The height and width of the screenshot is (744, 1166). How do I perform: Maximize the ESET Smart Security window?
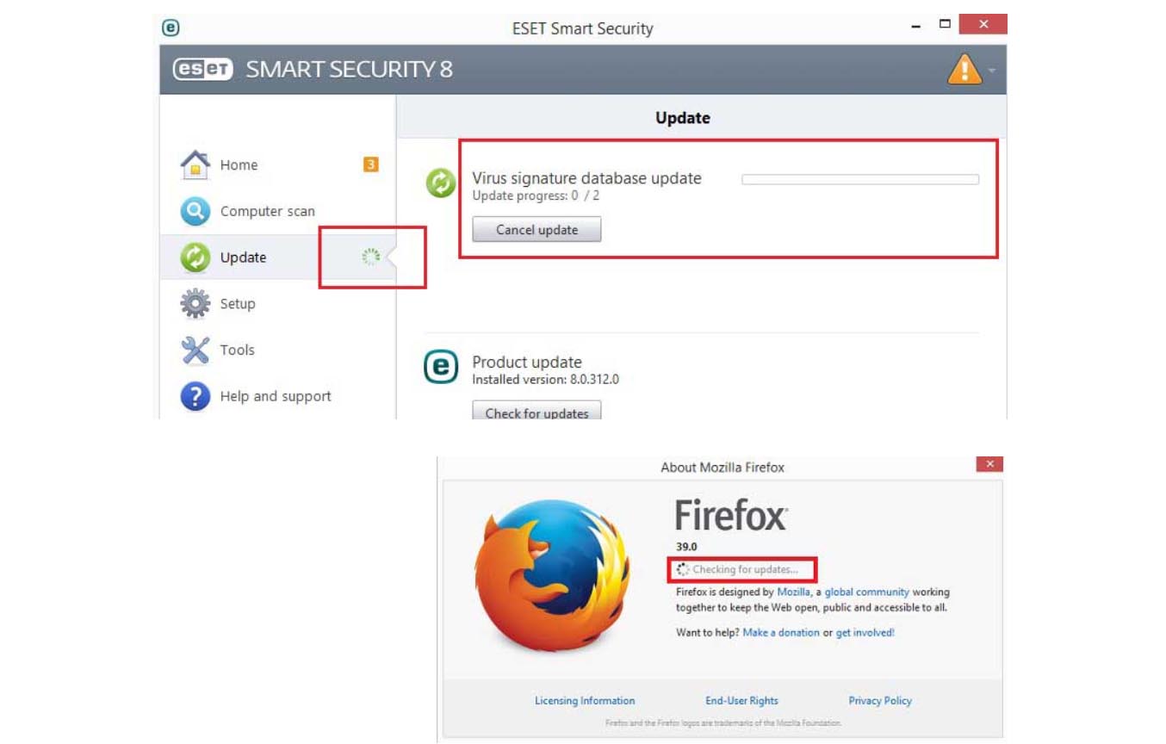click(945, 24)
